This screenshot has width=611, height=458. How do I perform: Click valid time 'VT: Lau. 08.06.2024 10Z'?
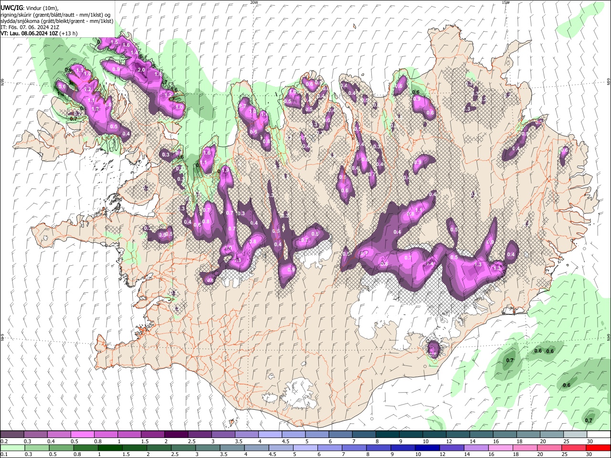(x=29, y=33)
